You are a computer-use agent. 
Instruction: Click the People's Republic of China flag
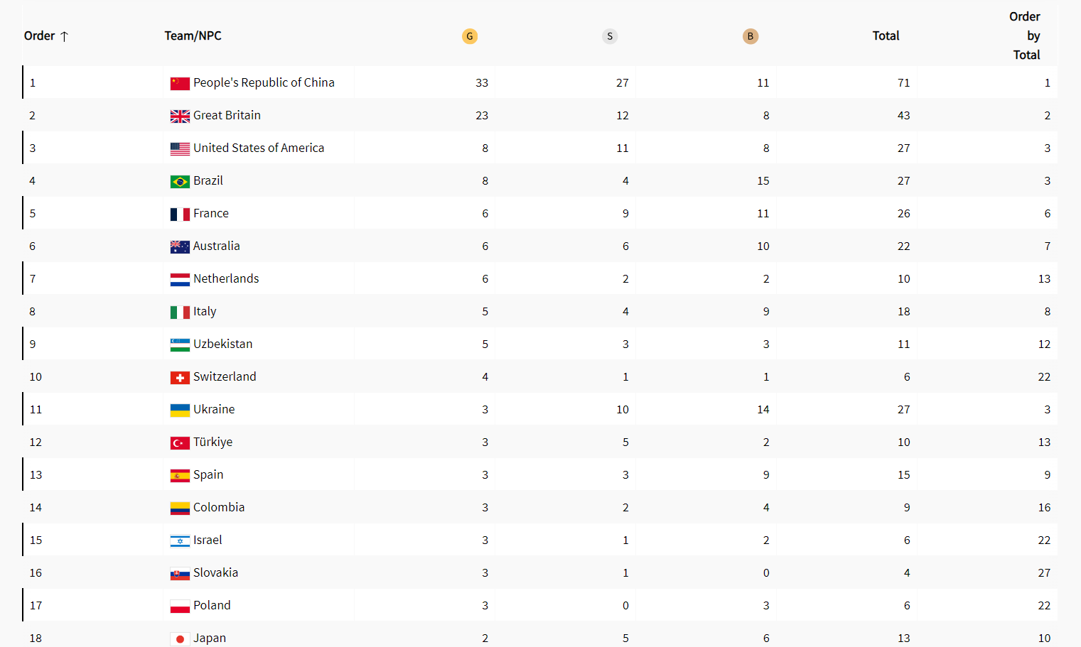pyautogui.click(x=180, y=83)
